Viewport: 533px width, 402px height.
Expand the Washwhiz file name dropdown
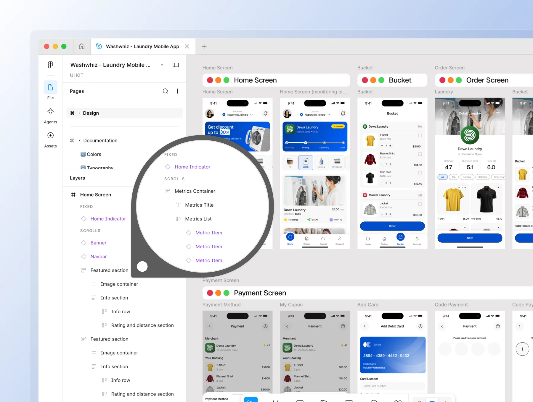[x=162, y=65]
